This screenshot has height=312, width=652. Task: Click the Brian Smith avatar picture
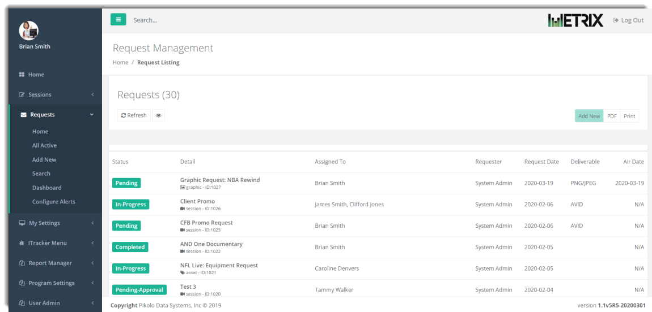29,31
